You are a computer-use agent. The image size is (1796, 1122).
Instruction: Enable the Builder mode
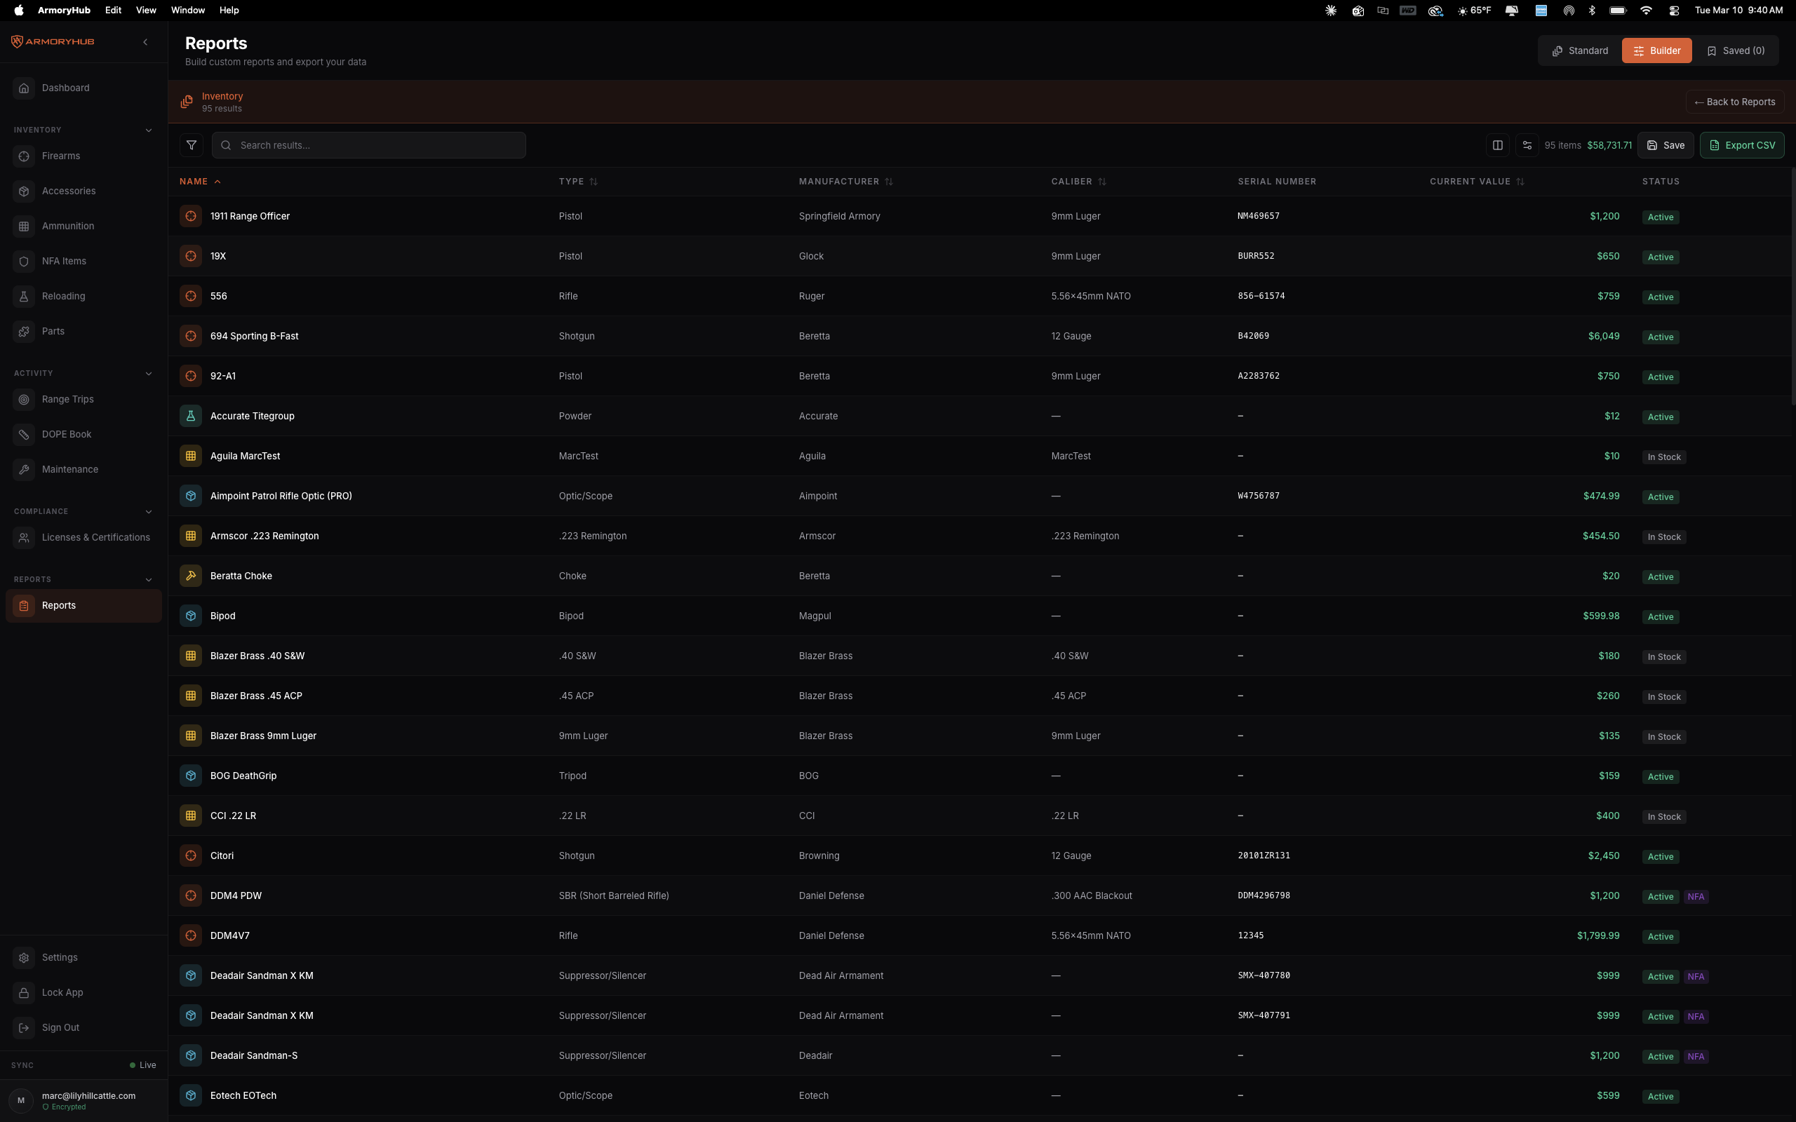[x=1656, y=50]
